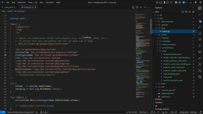Open the Go menu
The height and width of the screenshot is (114, 203).
36,2
